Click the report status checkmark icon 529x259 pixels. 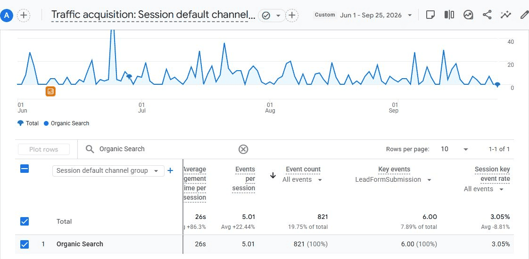point(266,16)
